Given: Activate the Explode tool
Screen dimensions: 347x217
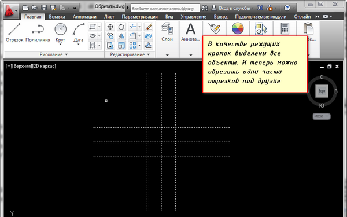Looking at the screenshot, I should [149, 36].
